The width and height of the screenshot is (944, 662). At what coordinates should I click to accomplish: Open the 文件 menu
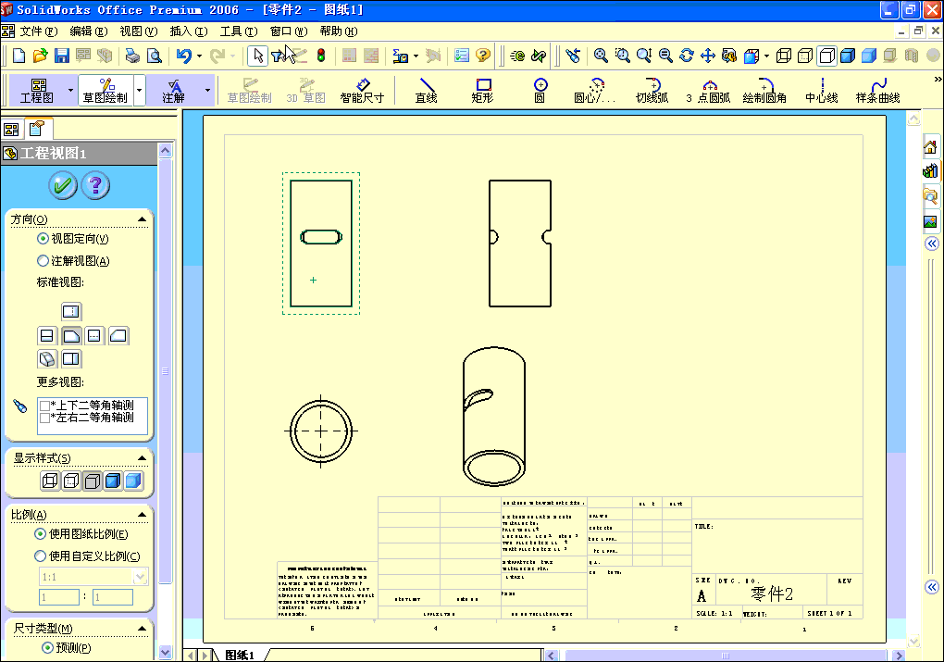[39, 31]
